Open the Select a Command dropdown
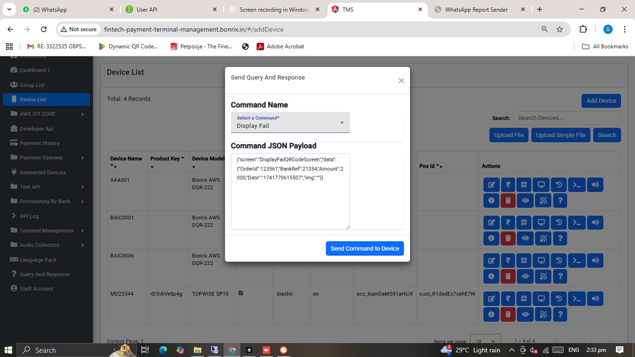Viewport: 635px width, 357px height. click(x=290, y=123)
